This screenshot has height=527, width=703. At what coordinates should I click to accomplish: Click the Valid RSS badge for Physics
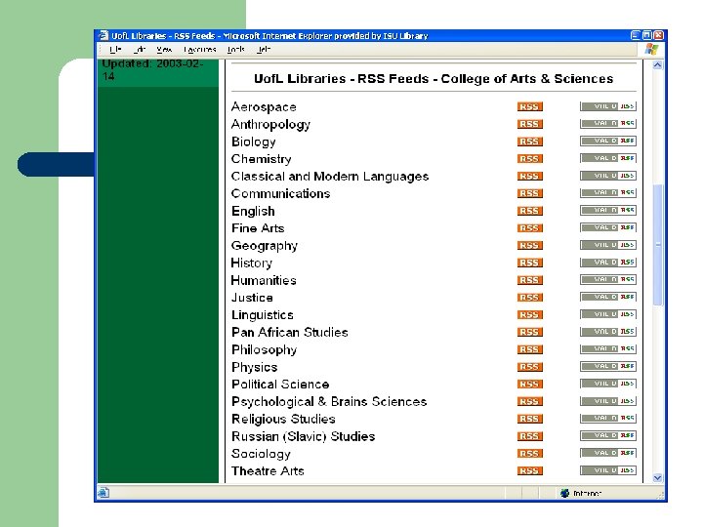(608, 366)
